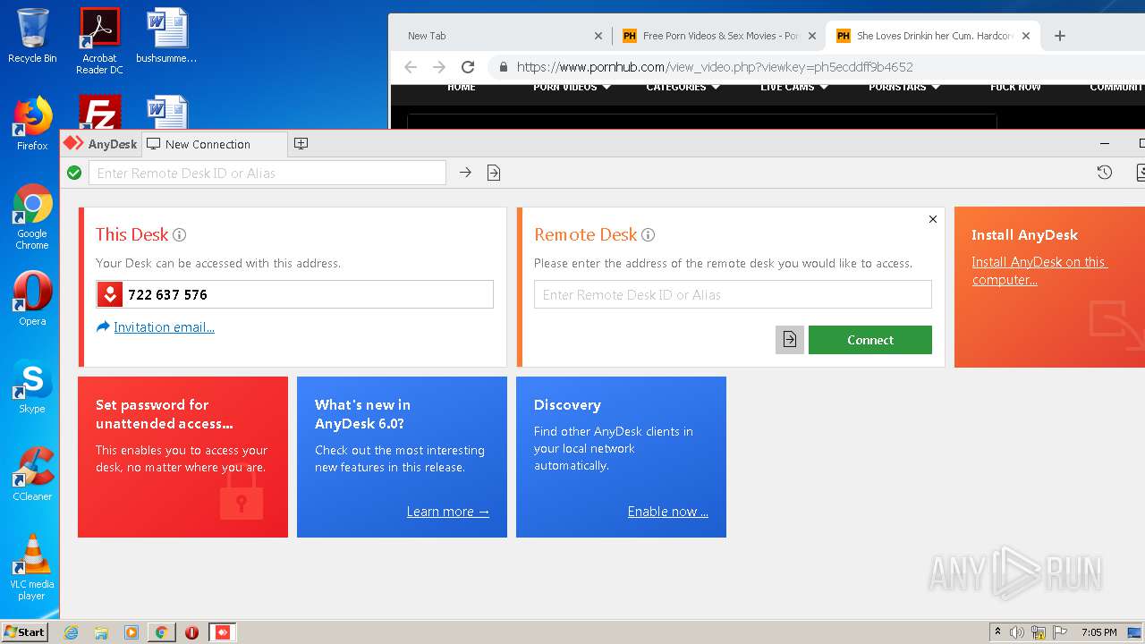1145x644 pixels.
Task: Click the Action Center flag icon in tray
Action: point(1060,632)
